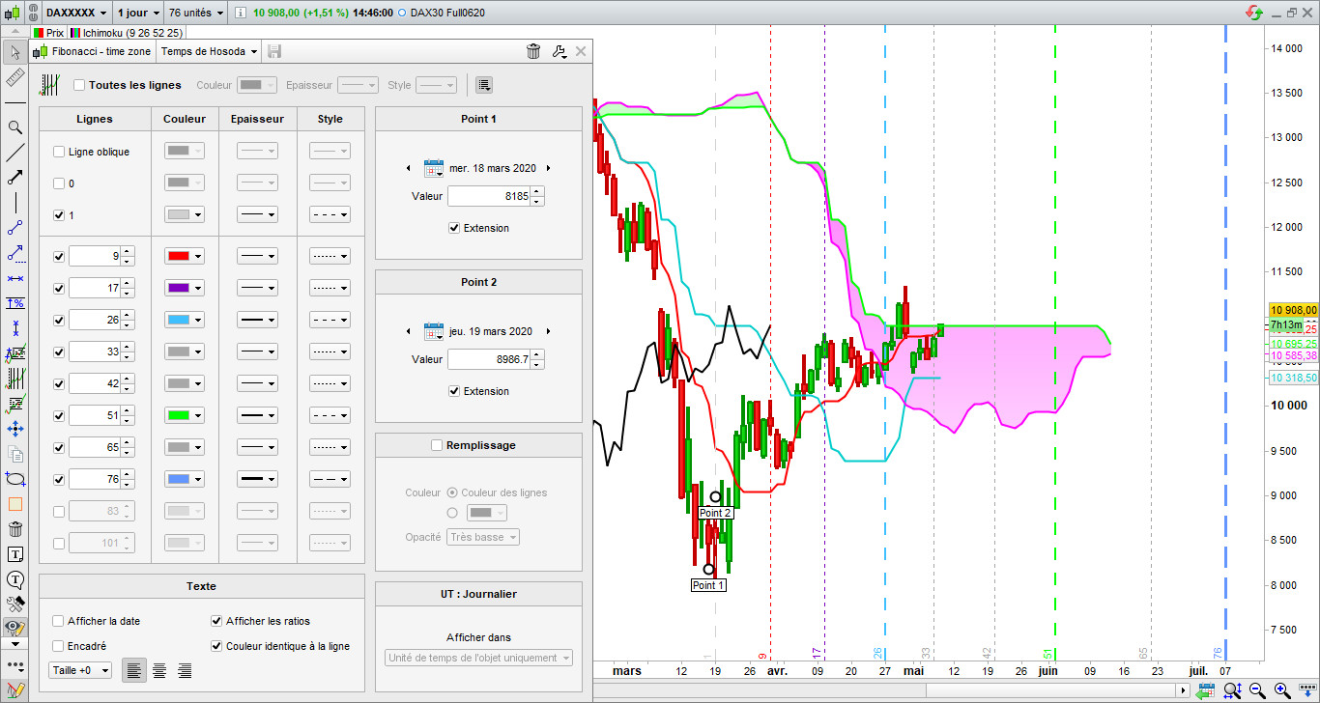Activate the magnifier zoom tool
The image size is (1320, 703).
coord(15,127)
